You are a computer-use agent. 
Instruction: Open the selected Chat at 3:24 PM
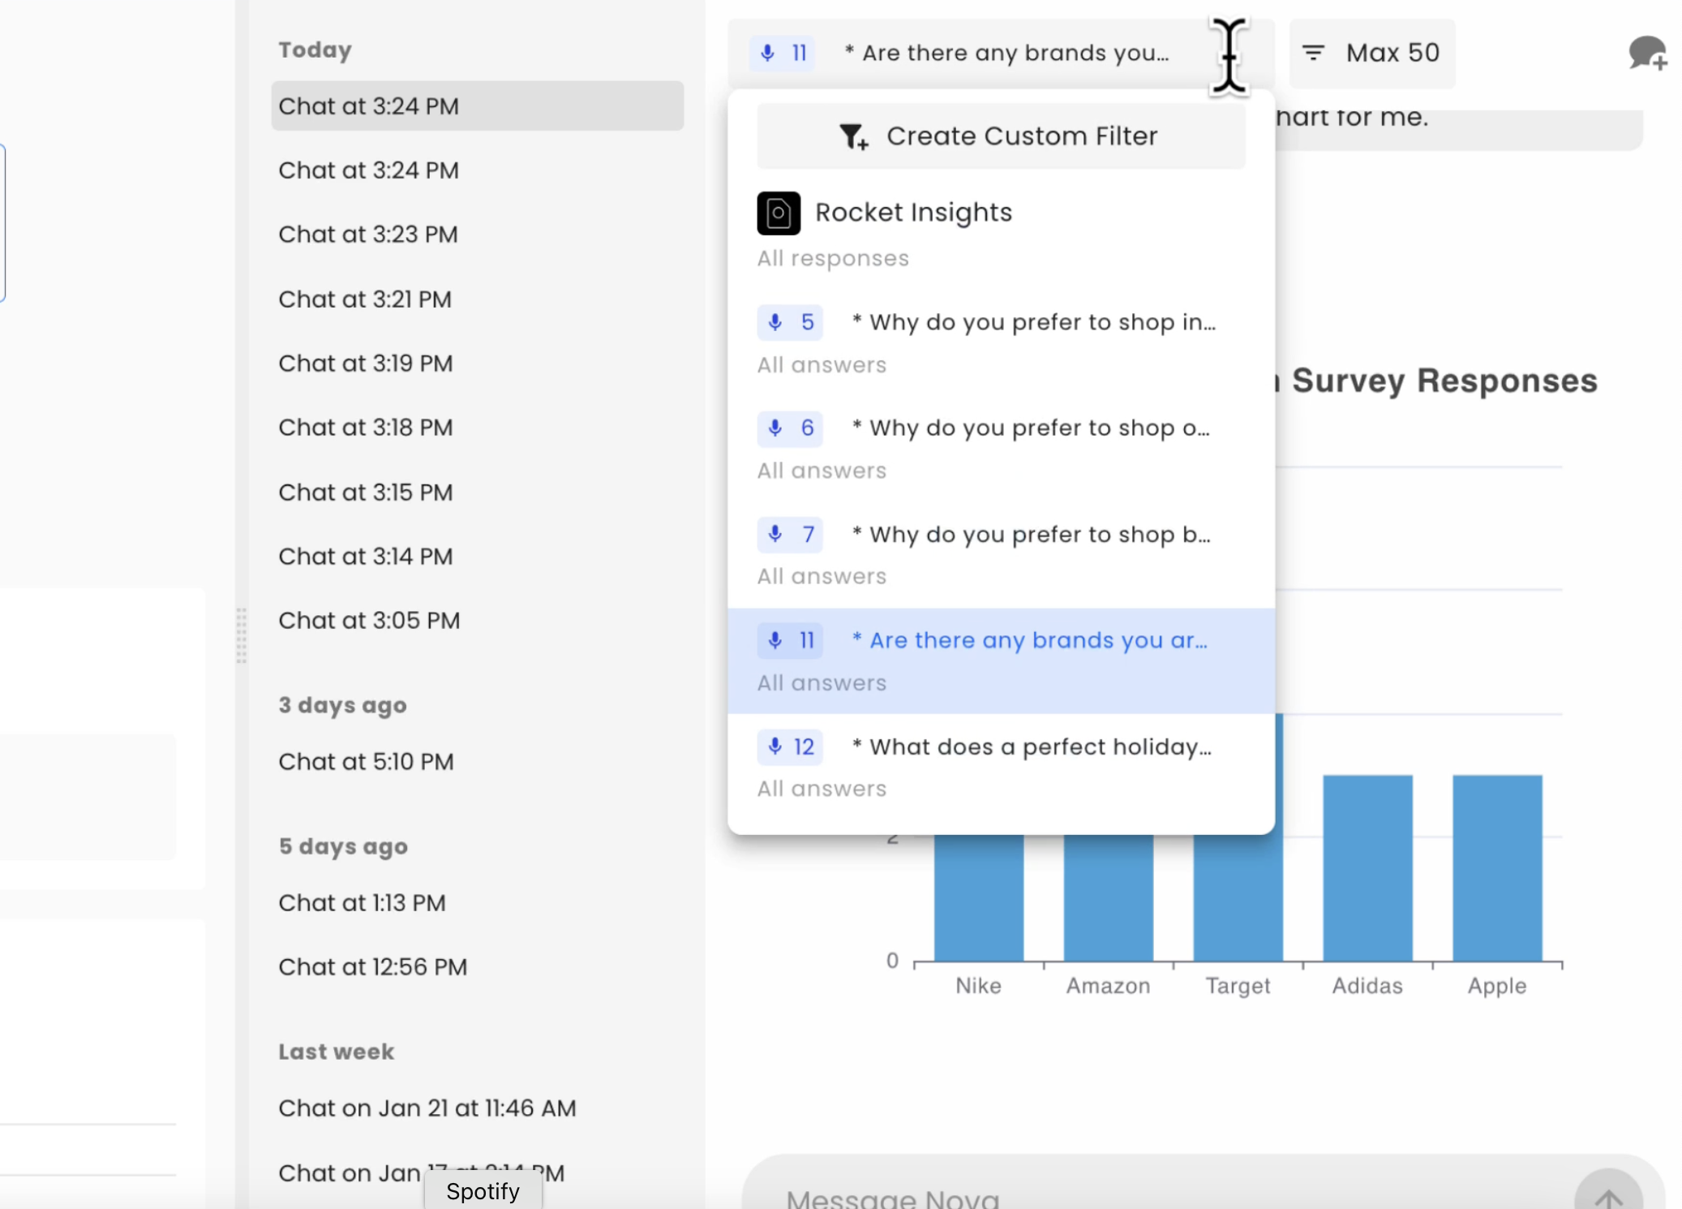click(x=477, y=106)
